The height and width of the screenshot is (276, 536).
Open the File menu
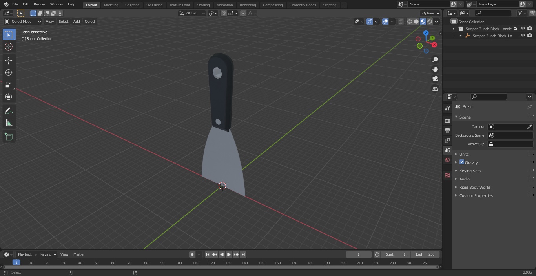click(15, 4)
